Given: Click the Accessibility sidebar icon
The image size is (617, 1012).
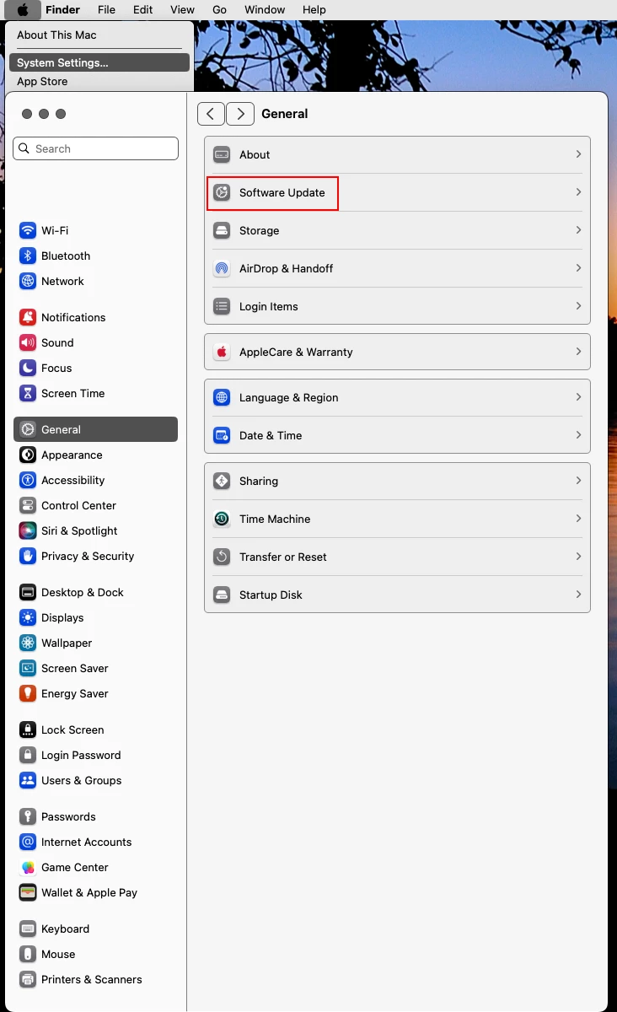Looking at the screenshot, I should pyautogui.click(x=28, y=480).
